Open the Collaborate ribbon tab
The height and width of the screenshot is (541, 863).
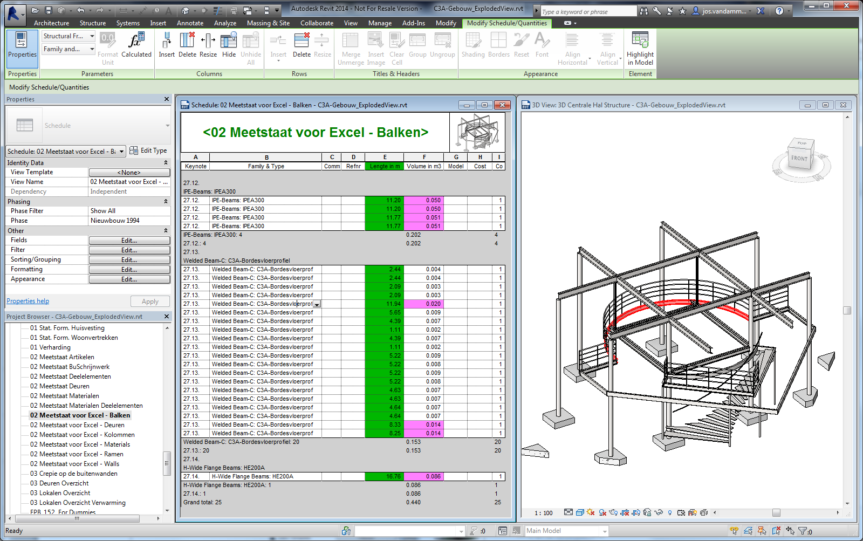[317, 23]
